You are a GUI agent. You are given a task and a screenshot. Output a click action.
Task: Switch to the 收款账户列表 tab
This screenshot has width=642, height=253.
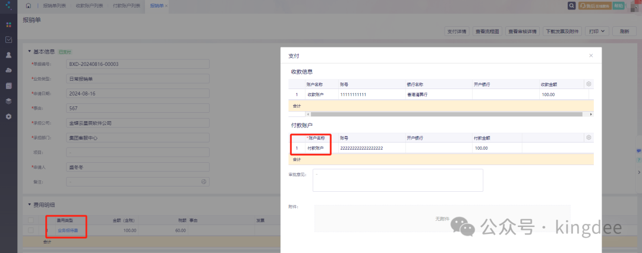pos(89,5)
